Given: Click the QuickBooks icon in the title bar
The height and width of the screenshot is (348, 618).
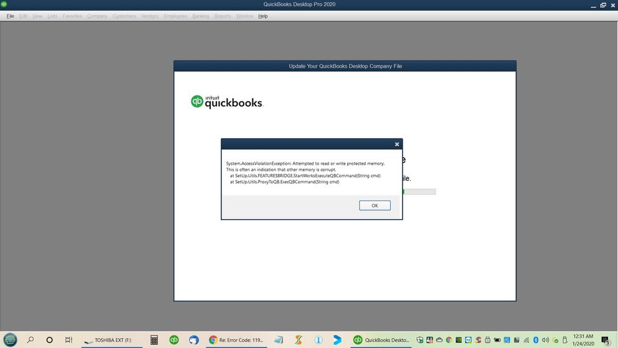Looking at the screenshot, I should pyautogui.click(x=4, y=4).
